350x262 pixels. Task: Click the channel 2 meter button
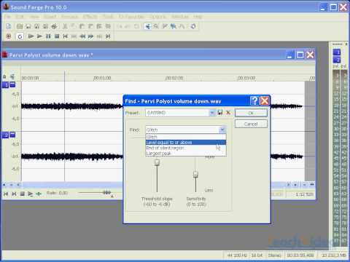point(337,60)
